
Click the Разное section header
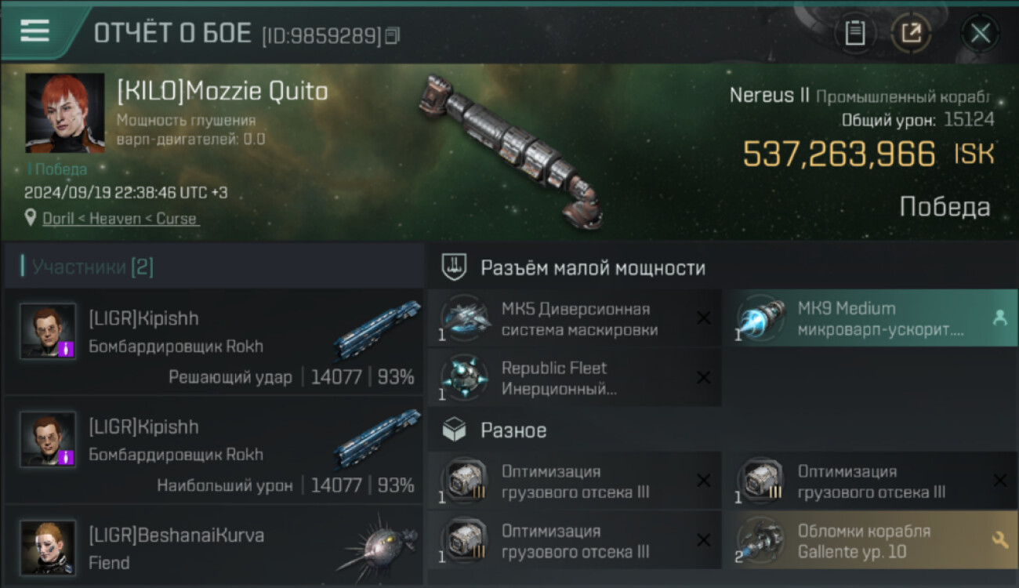coord(513,430)
